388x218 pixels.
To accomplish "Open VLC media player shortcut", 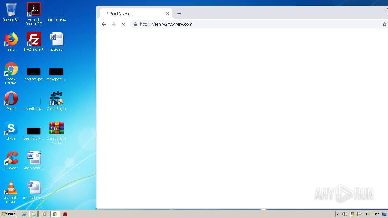I will tap(11, 192).
